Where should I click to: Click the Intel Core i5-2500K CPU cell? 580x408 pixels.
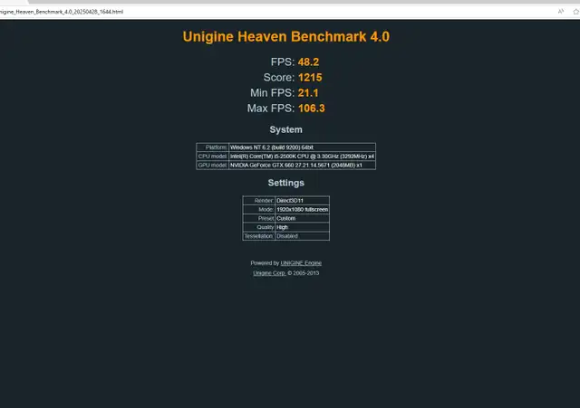point(302,157)
